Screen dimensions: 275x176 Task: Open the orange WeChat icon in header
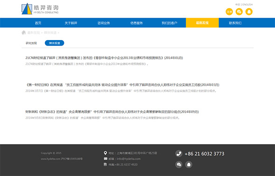(x=239, y=12)
